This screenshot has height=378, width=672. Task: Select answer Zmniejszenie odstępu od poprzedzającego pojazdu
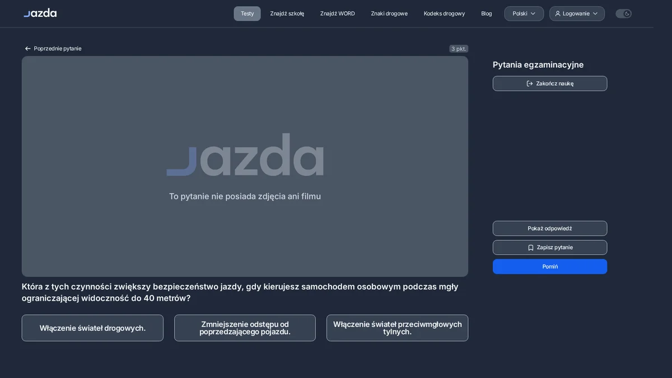click(245, 328)
